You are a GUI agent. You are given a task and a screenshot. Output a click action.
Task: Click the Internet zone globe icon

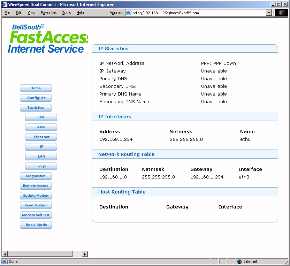coord(239,261)
